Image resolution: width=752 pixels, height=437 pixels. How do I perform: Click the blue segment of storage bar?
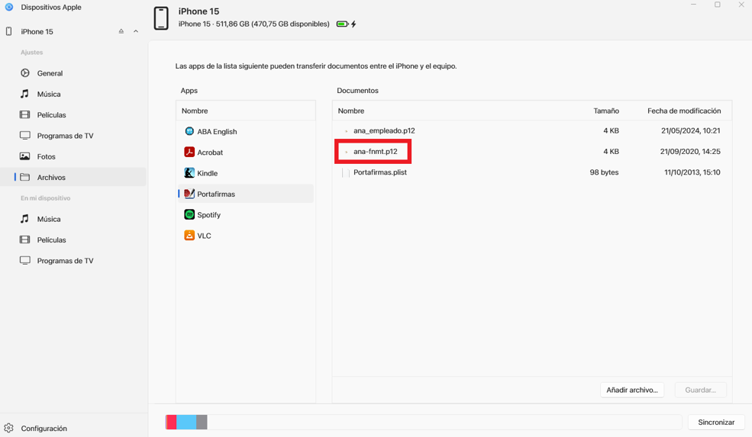click(x=186, y=423)
